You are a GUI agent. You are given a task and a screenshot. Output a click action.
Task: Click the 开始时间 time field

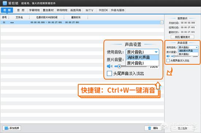(x=188, y=23)
